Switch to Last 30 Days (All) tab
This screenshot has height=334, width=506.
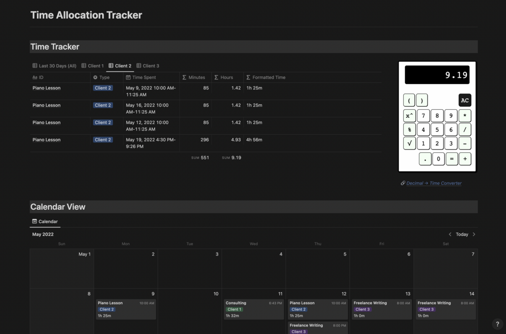(54, 66)
